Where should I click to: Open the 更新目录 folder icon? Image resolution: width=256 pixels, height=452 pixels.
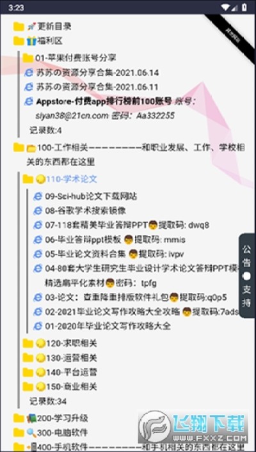(19, 26)
